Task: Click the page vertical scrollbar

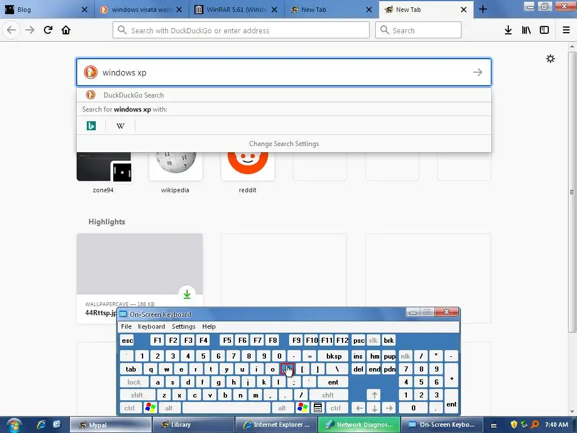Action: click(x=572, y=192)
